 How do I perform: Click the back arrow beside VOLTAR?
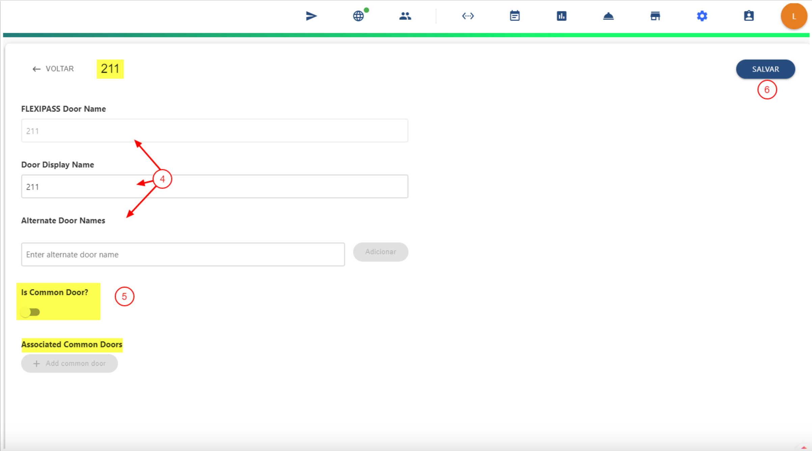[x=36, y=69]
